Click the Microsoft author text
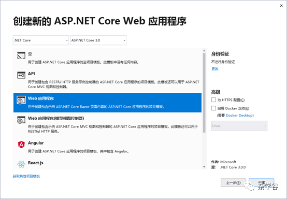Image resolution: width=287 pixels, height=199 pixels. [x=228, y=162]
